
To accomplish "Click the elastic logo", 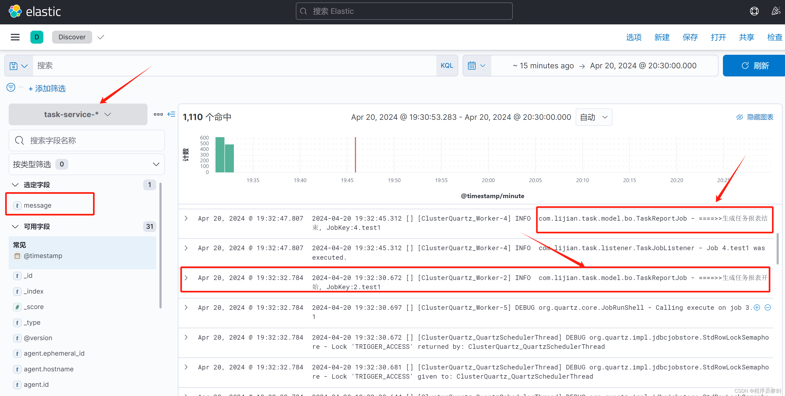I will [x=34, y=11].
